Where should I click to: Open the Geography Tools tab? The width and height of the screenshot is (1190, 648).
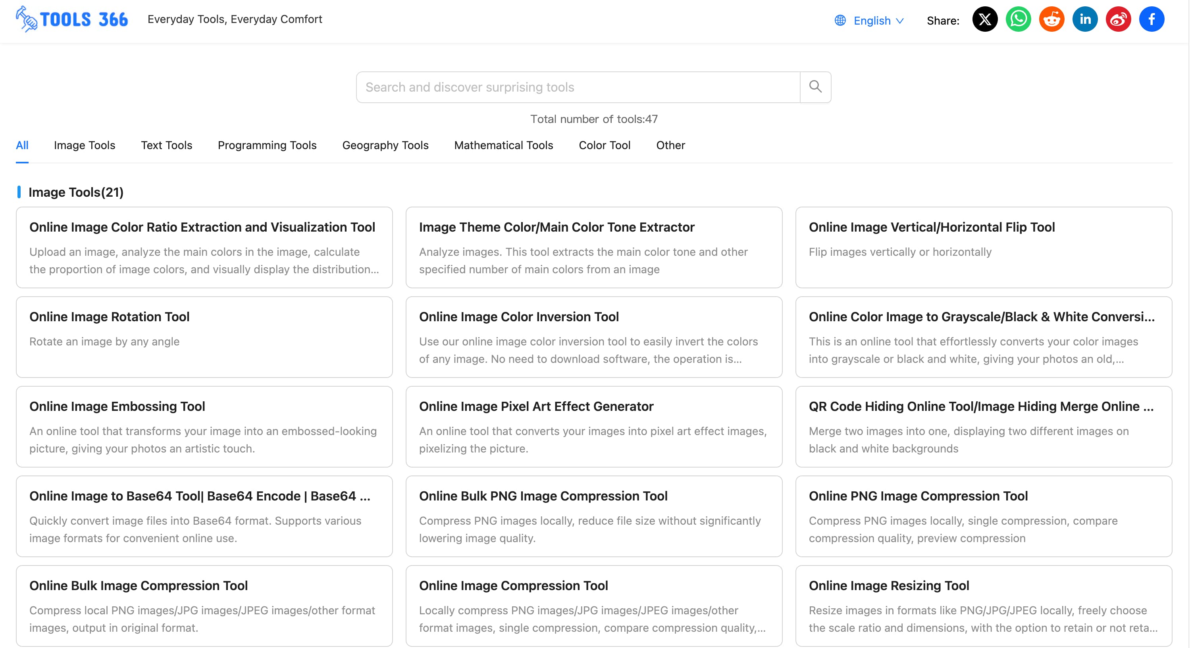(x=385, y=146)
